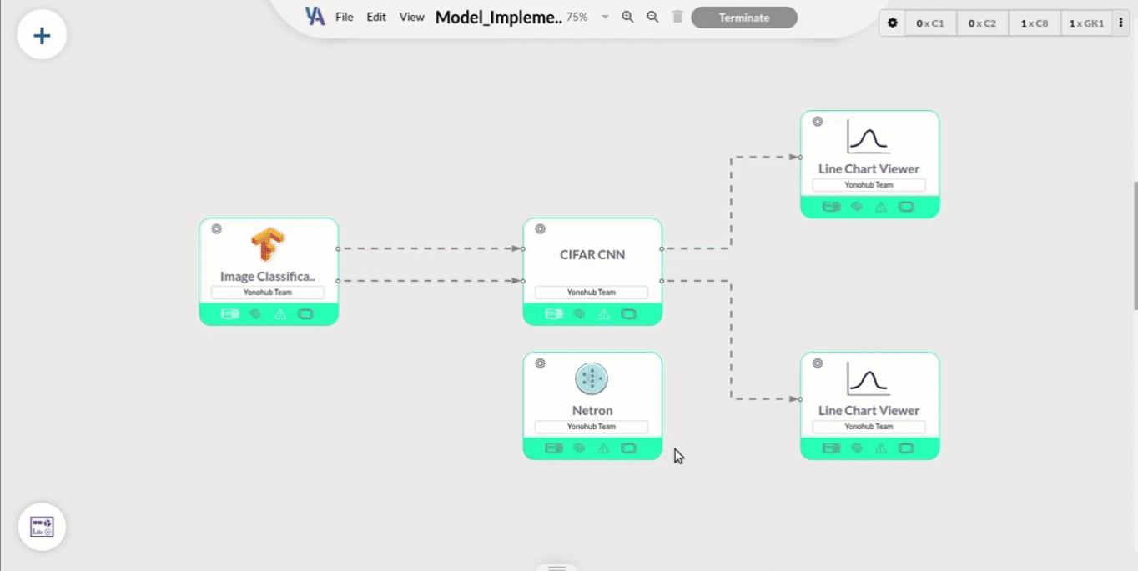The height and width of the screenshot is (571, 1138).
Task: Click input port of lower Line Chart Viewer
Action: (x=800, y=399)
